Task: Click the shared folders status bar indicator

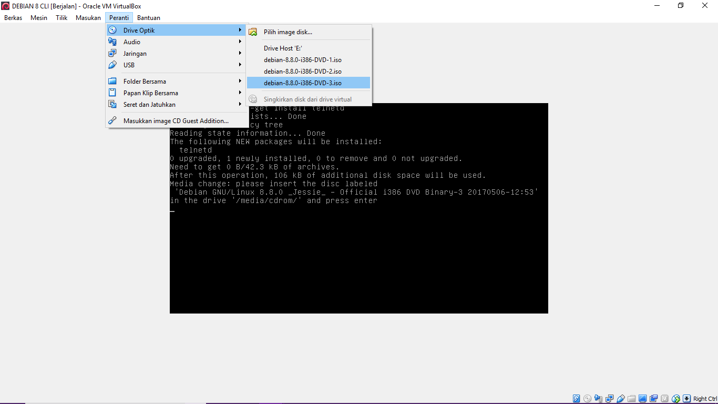Action: 631,398
